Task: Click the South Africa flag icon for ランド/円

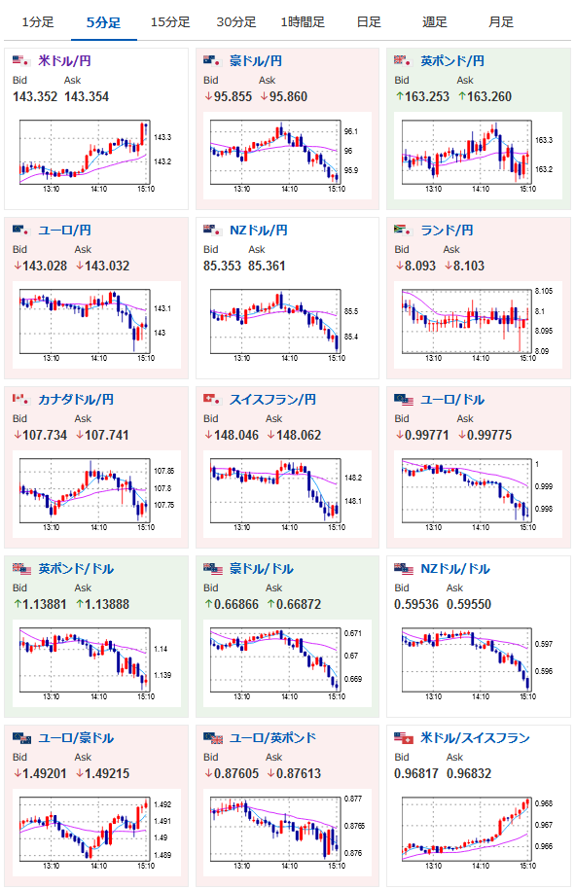Action: coord(403,230)
